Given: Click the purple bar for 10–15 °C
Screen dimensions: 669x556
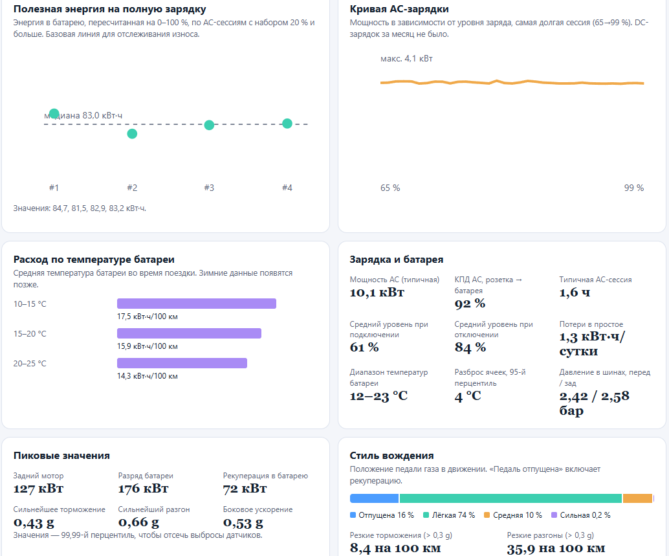Looking at the screenshot, I should [197, 304].
